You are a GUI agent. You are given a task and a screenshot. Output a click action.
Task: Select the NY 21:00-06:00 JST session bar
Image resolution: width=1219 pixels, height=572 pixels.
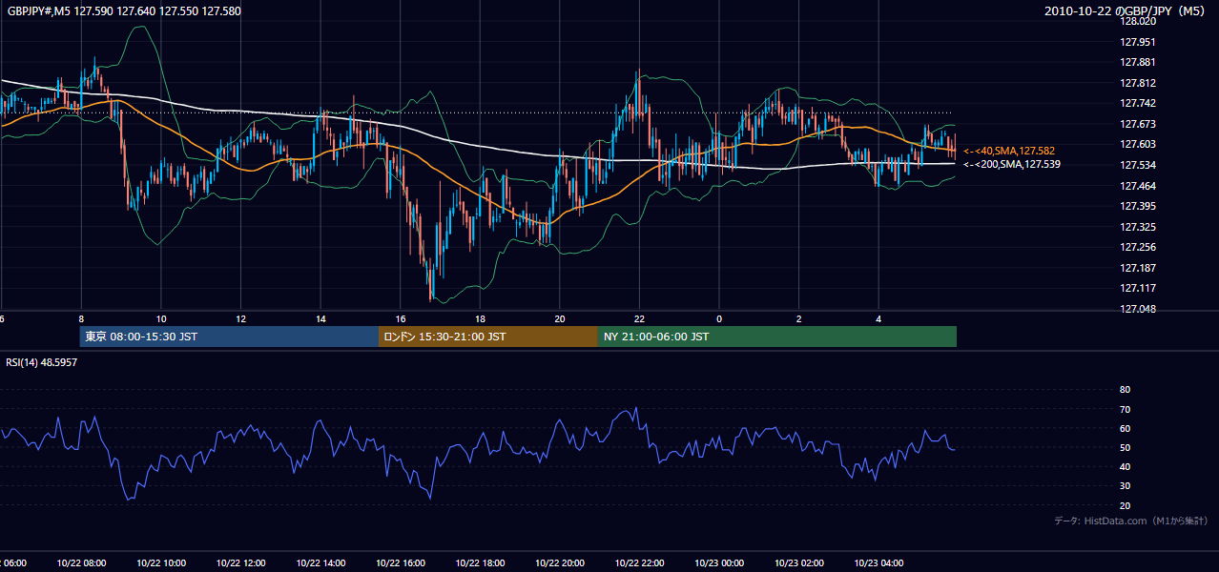777,337
